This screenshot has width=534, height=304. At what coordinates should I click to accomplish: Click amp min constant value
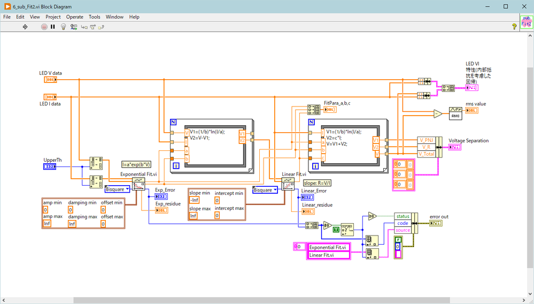click(x=45, y=209)
